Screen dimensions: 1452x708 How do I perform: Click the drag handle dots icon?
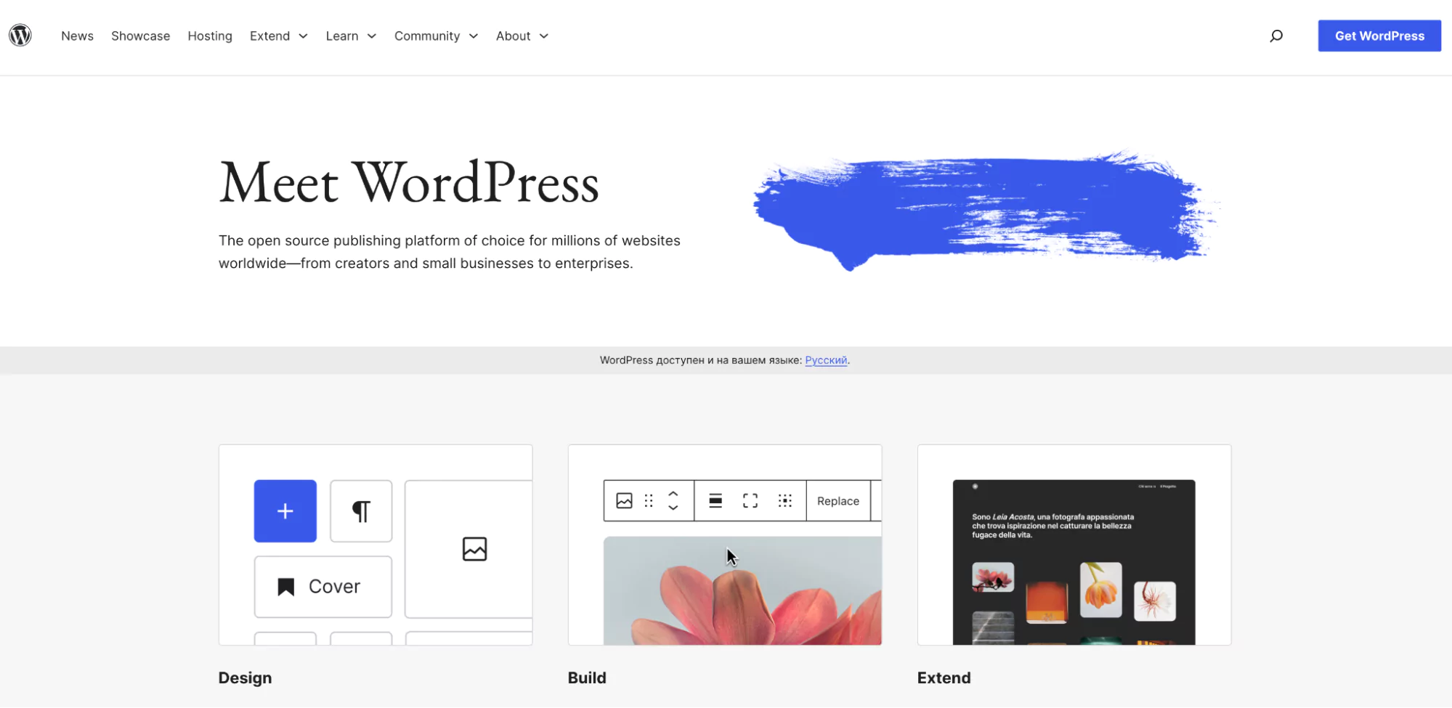pyautogui.click(x=649, y=501)
